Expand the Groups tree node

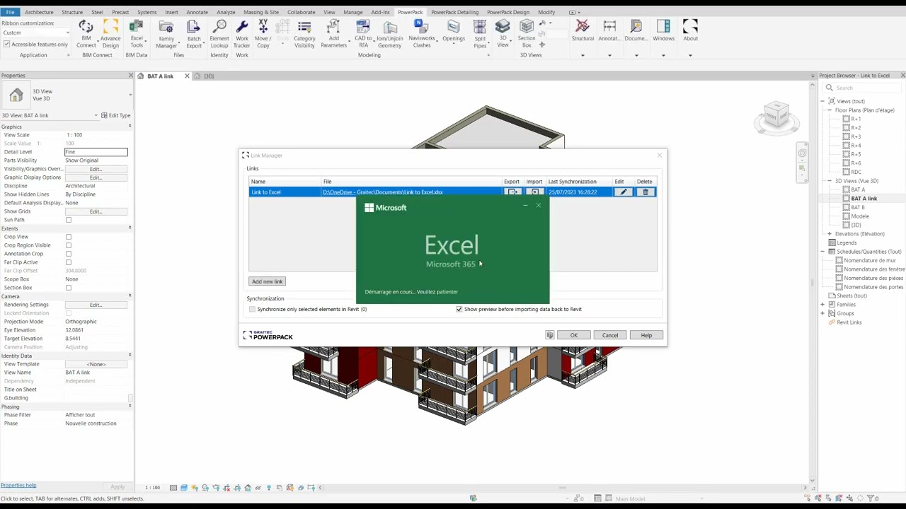pyautogui.click(x=822, y=313)
